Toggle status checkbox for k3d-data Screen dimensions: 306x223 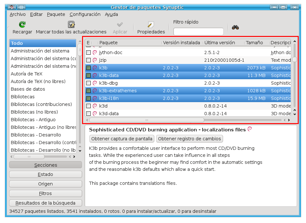[88, 113]
